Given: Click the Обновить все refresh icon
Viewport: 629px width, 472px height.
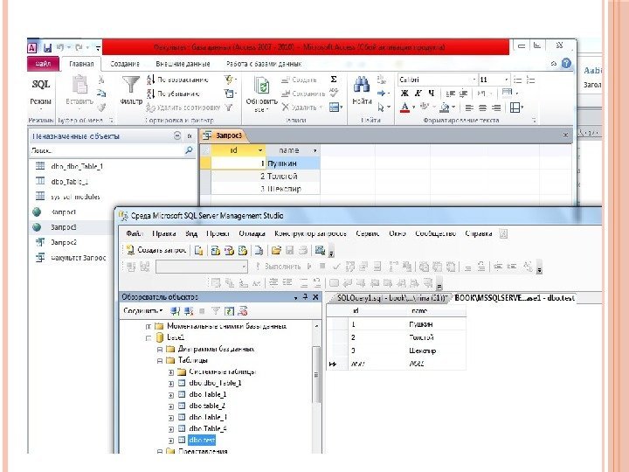Looking at the screenshot, I should click(x=261, y=85).
